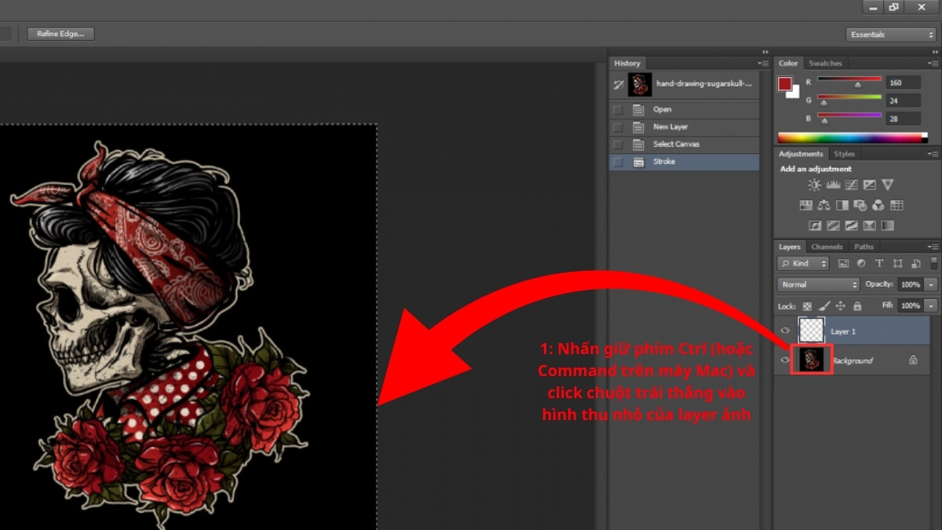The width and height of the screenshot is (942, 530).
Task: Add a Brightness/Contrast adjustment
Action: click(815, 185)
